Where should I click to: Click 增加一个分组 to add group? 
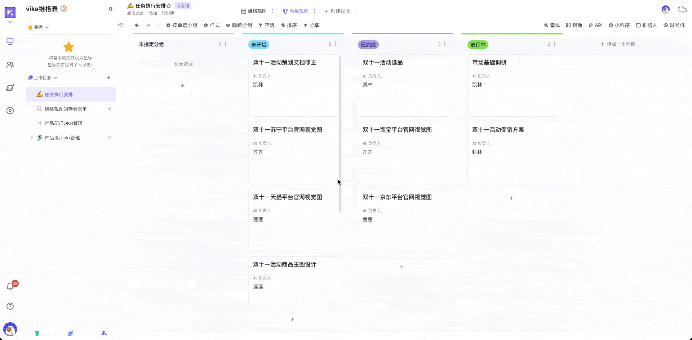point(618,44)
